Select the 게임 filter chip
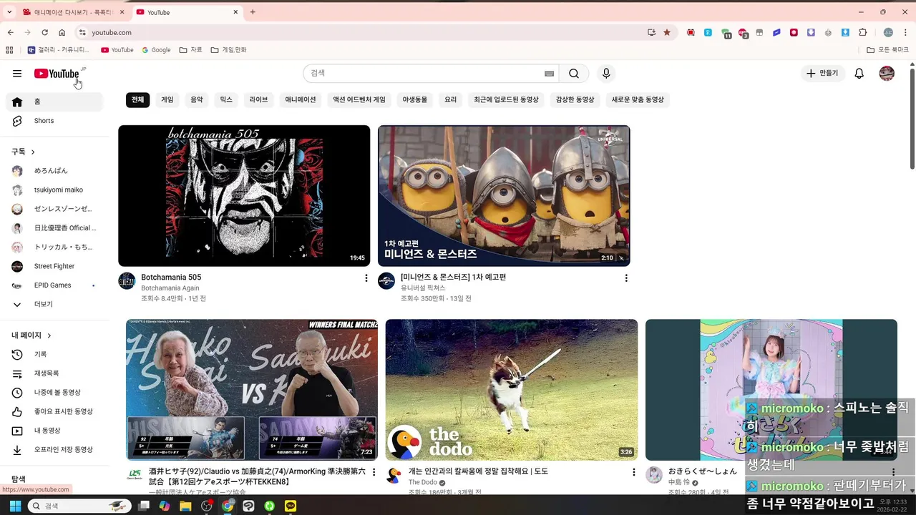The width and height of the screenshot is (916, 515). (167, 100)
